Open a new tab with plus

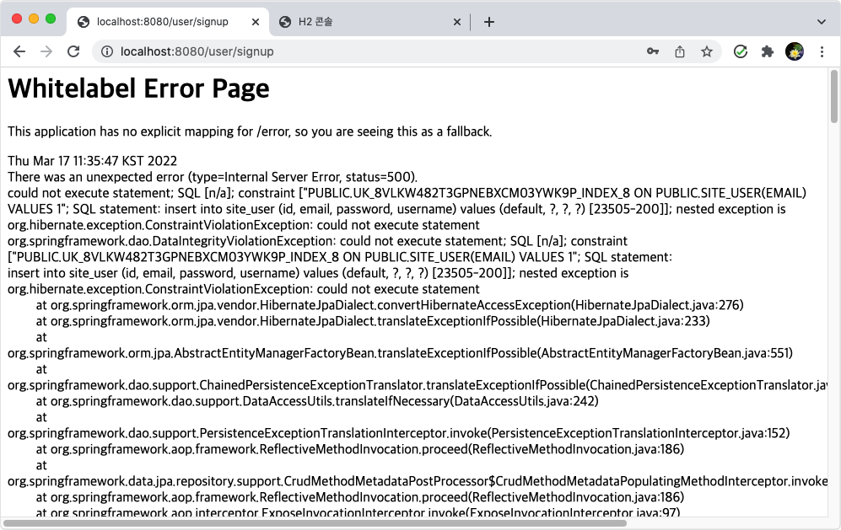pyautogui.click(x=489, y=22)
